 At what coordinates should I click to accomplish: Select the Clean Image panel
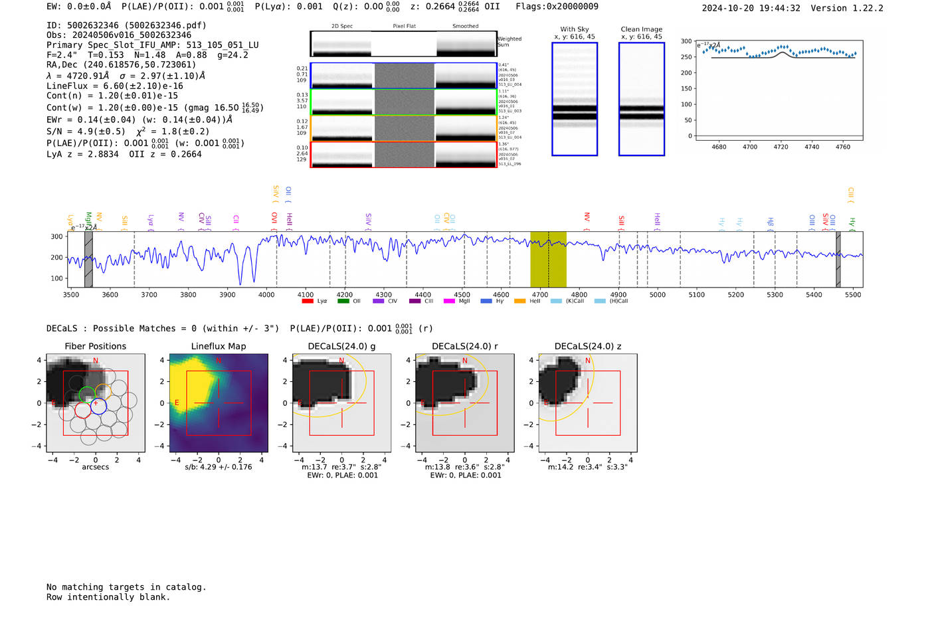click(642, 99)
